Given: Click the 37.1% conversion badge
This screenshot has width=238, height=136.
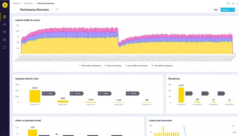Looking at the screenshot, I should click(76, 93).
